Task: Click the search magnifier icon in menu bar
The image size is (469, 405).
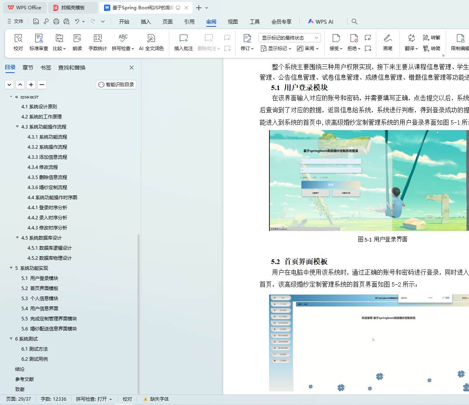Action: click(354, 21)
